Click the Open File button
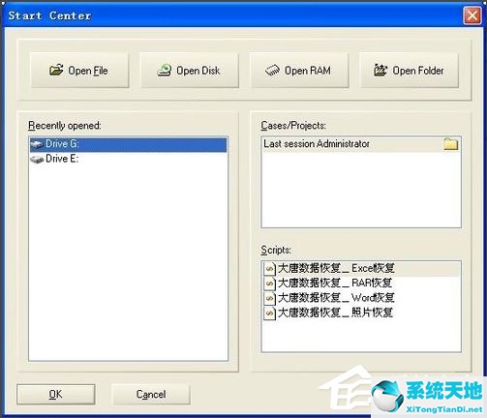This screenshot has width=487, height=418. click(79, 71)
